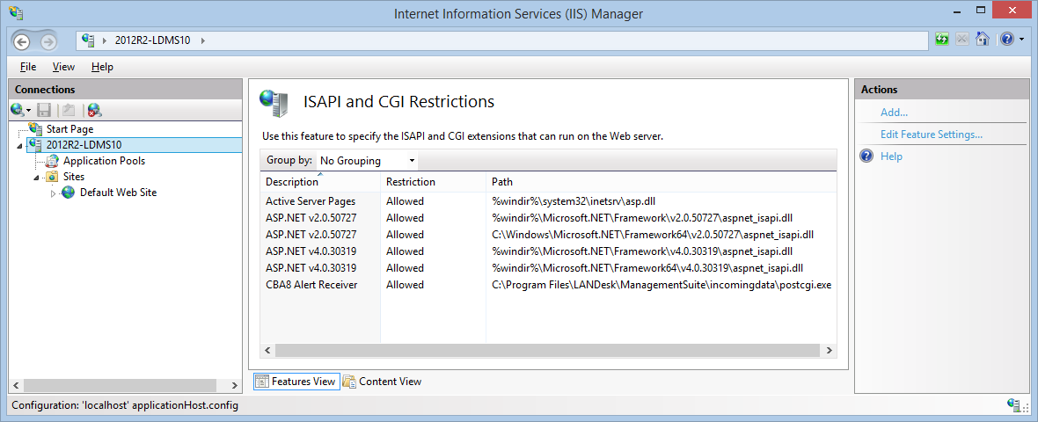Click the Save Connections floppy disk icon

[44, 110]
